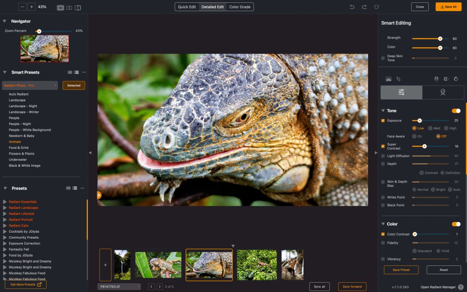Show Presets in grid view
Viewport: 467px width, 292px height.
click(68, 188)
